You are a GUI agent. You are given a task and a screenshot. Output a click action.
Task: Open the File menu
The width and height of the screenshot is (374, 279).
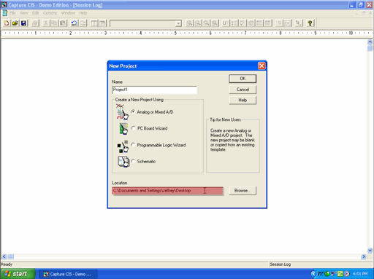pos(12,13)
